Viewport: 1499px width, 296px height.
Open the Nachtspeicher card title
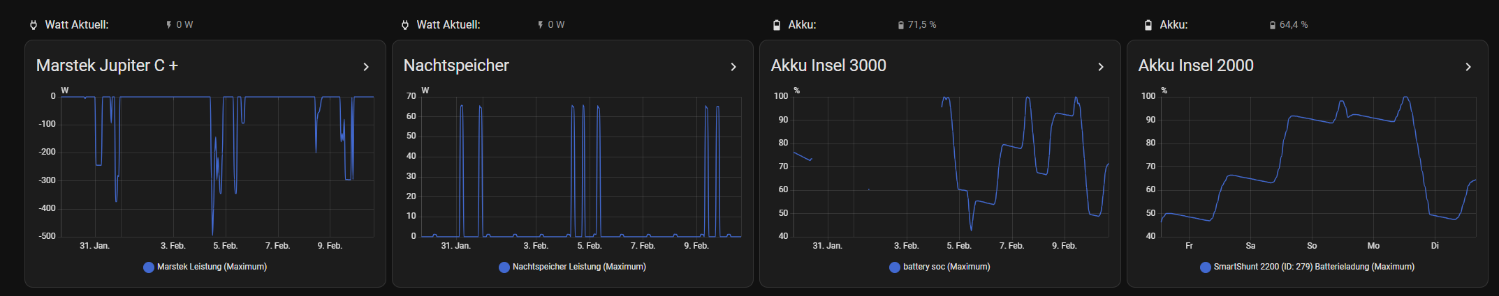coord(456,65)
